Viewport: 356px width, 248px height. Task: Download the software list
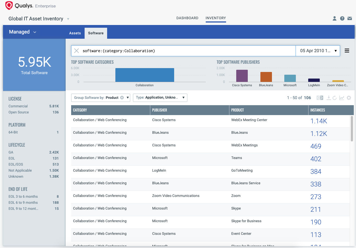[329, 98]
